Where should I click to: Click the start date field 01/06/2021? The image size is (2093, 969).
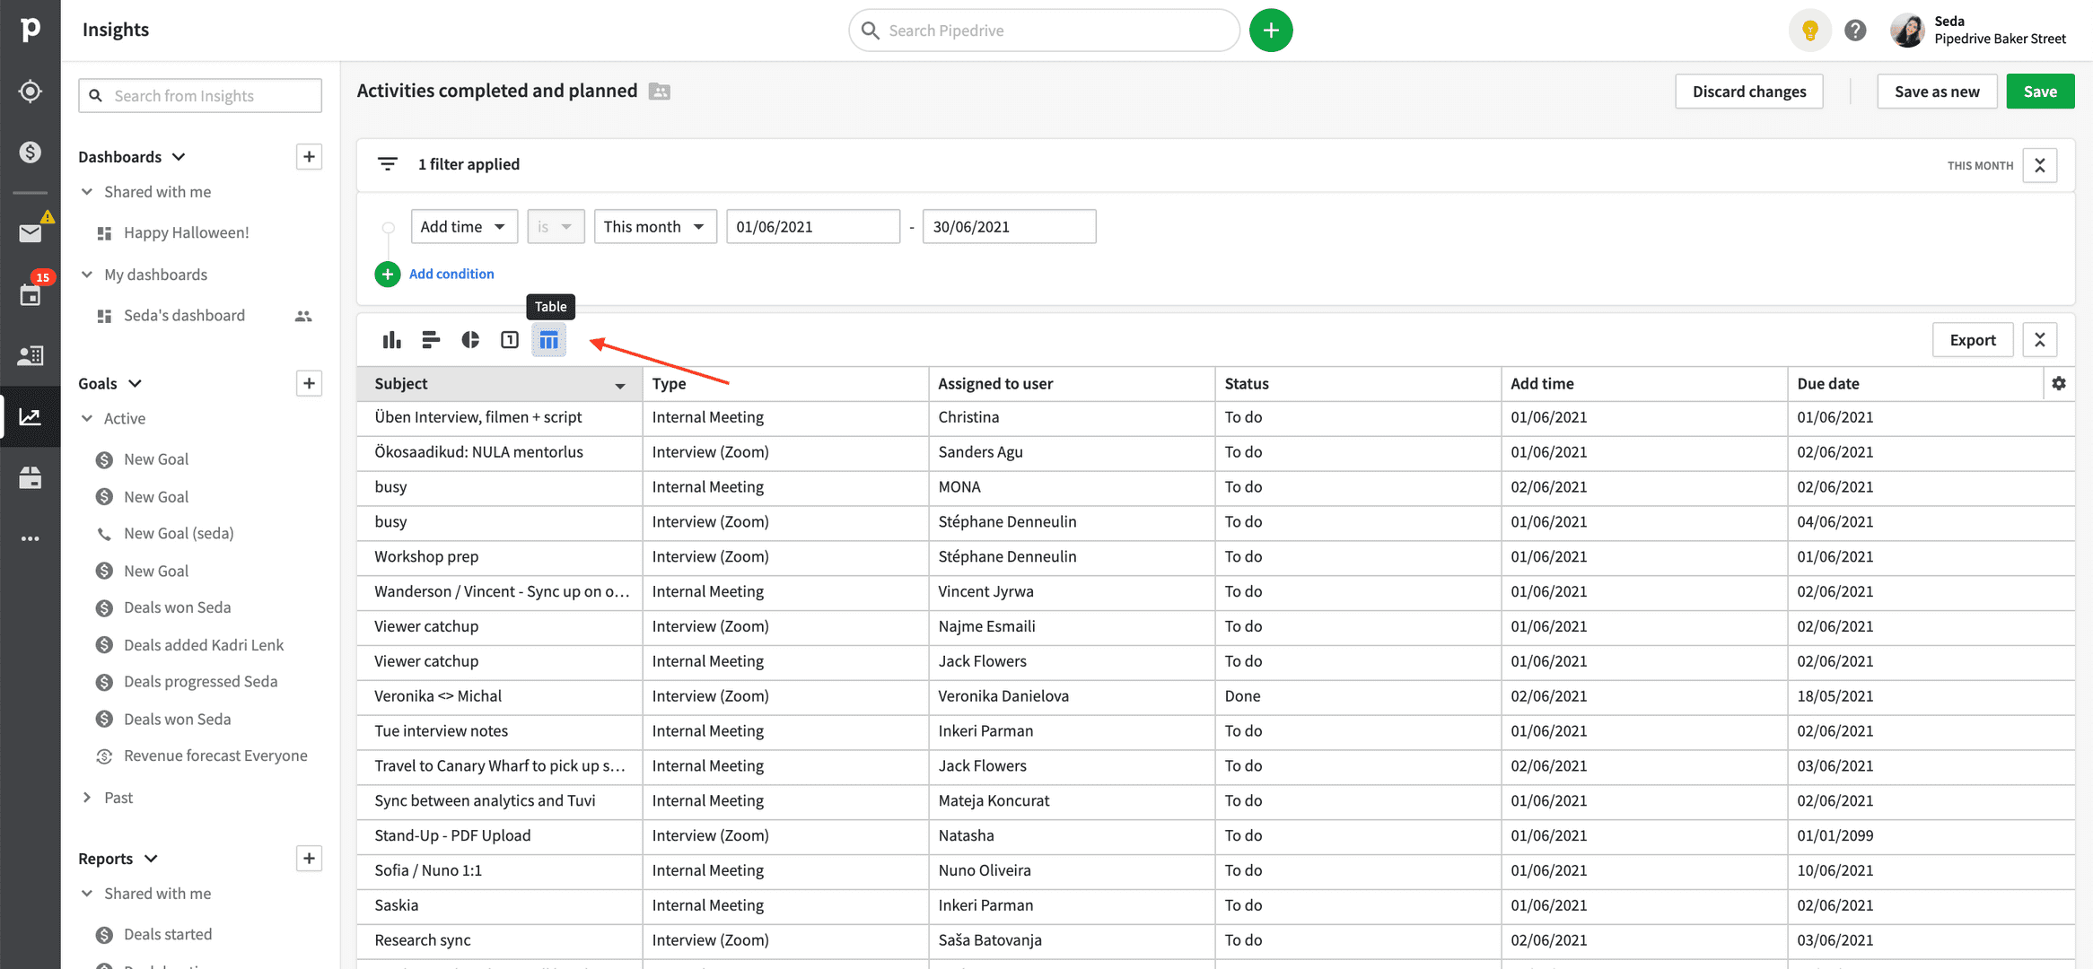(813, 226)
